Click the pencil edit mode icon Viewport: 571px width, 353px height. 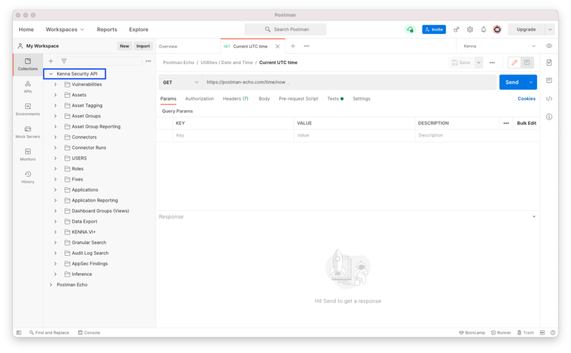click(x=514, y=63)
